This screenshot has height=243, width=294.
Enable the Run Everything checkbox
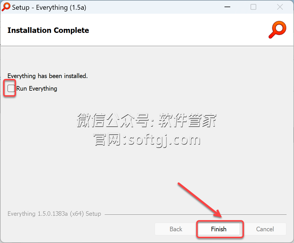11,88
